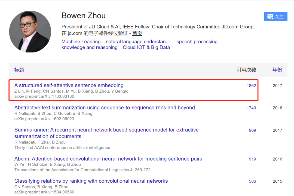294x196 pixels.
Task: Open Classifying relations by ranking paper
Action: [91, 181]
